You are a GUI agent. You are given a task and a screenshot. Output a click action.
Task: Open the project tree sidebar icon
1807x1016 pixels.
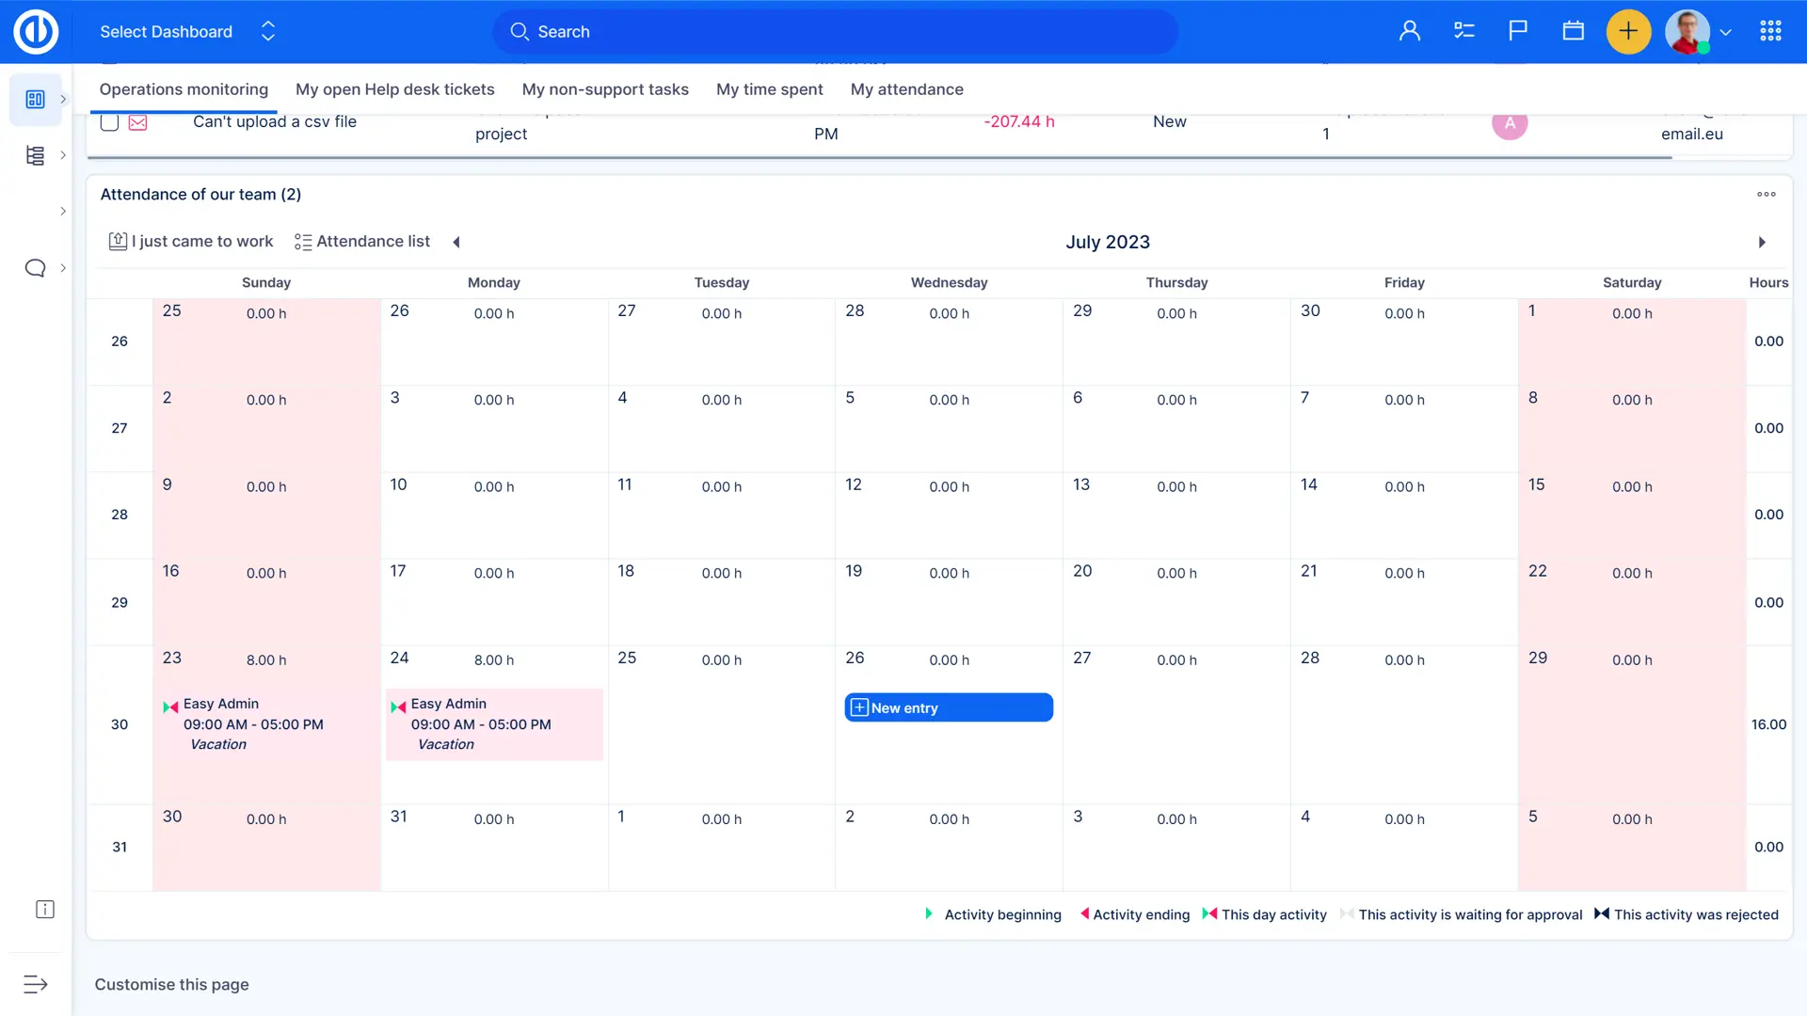(x=35, y=155)
